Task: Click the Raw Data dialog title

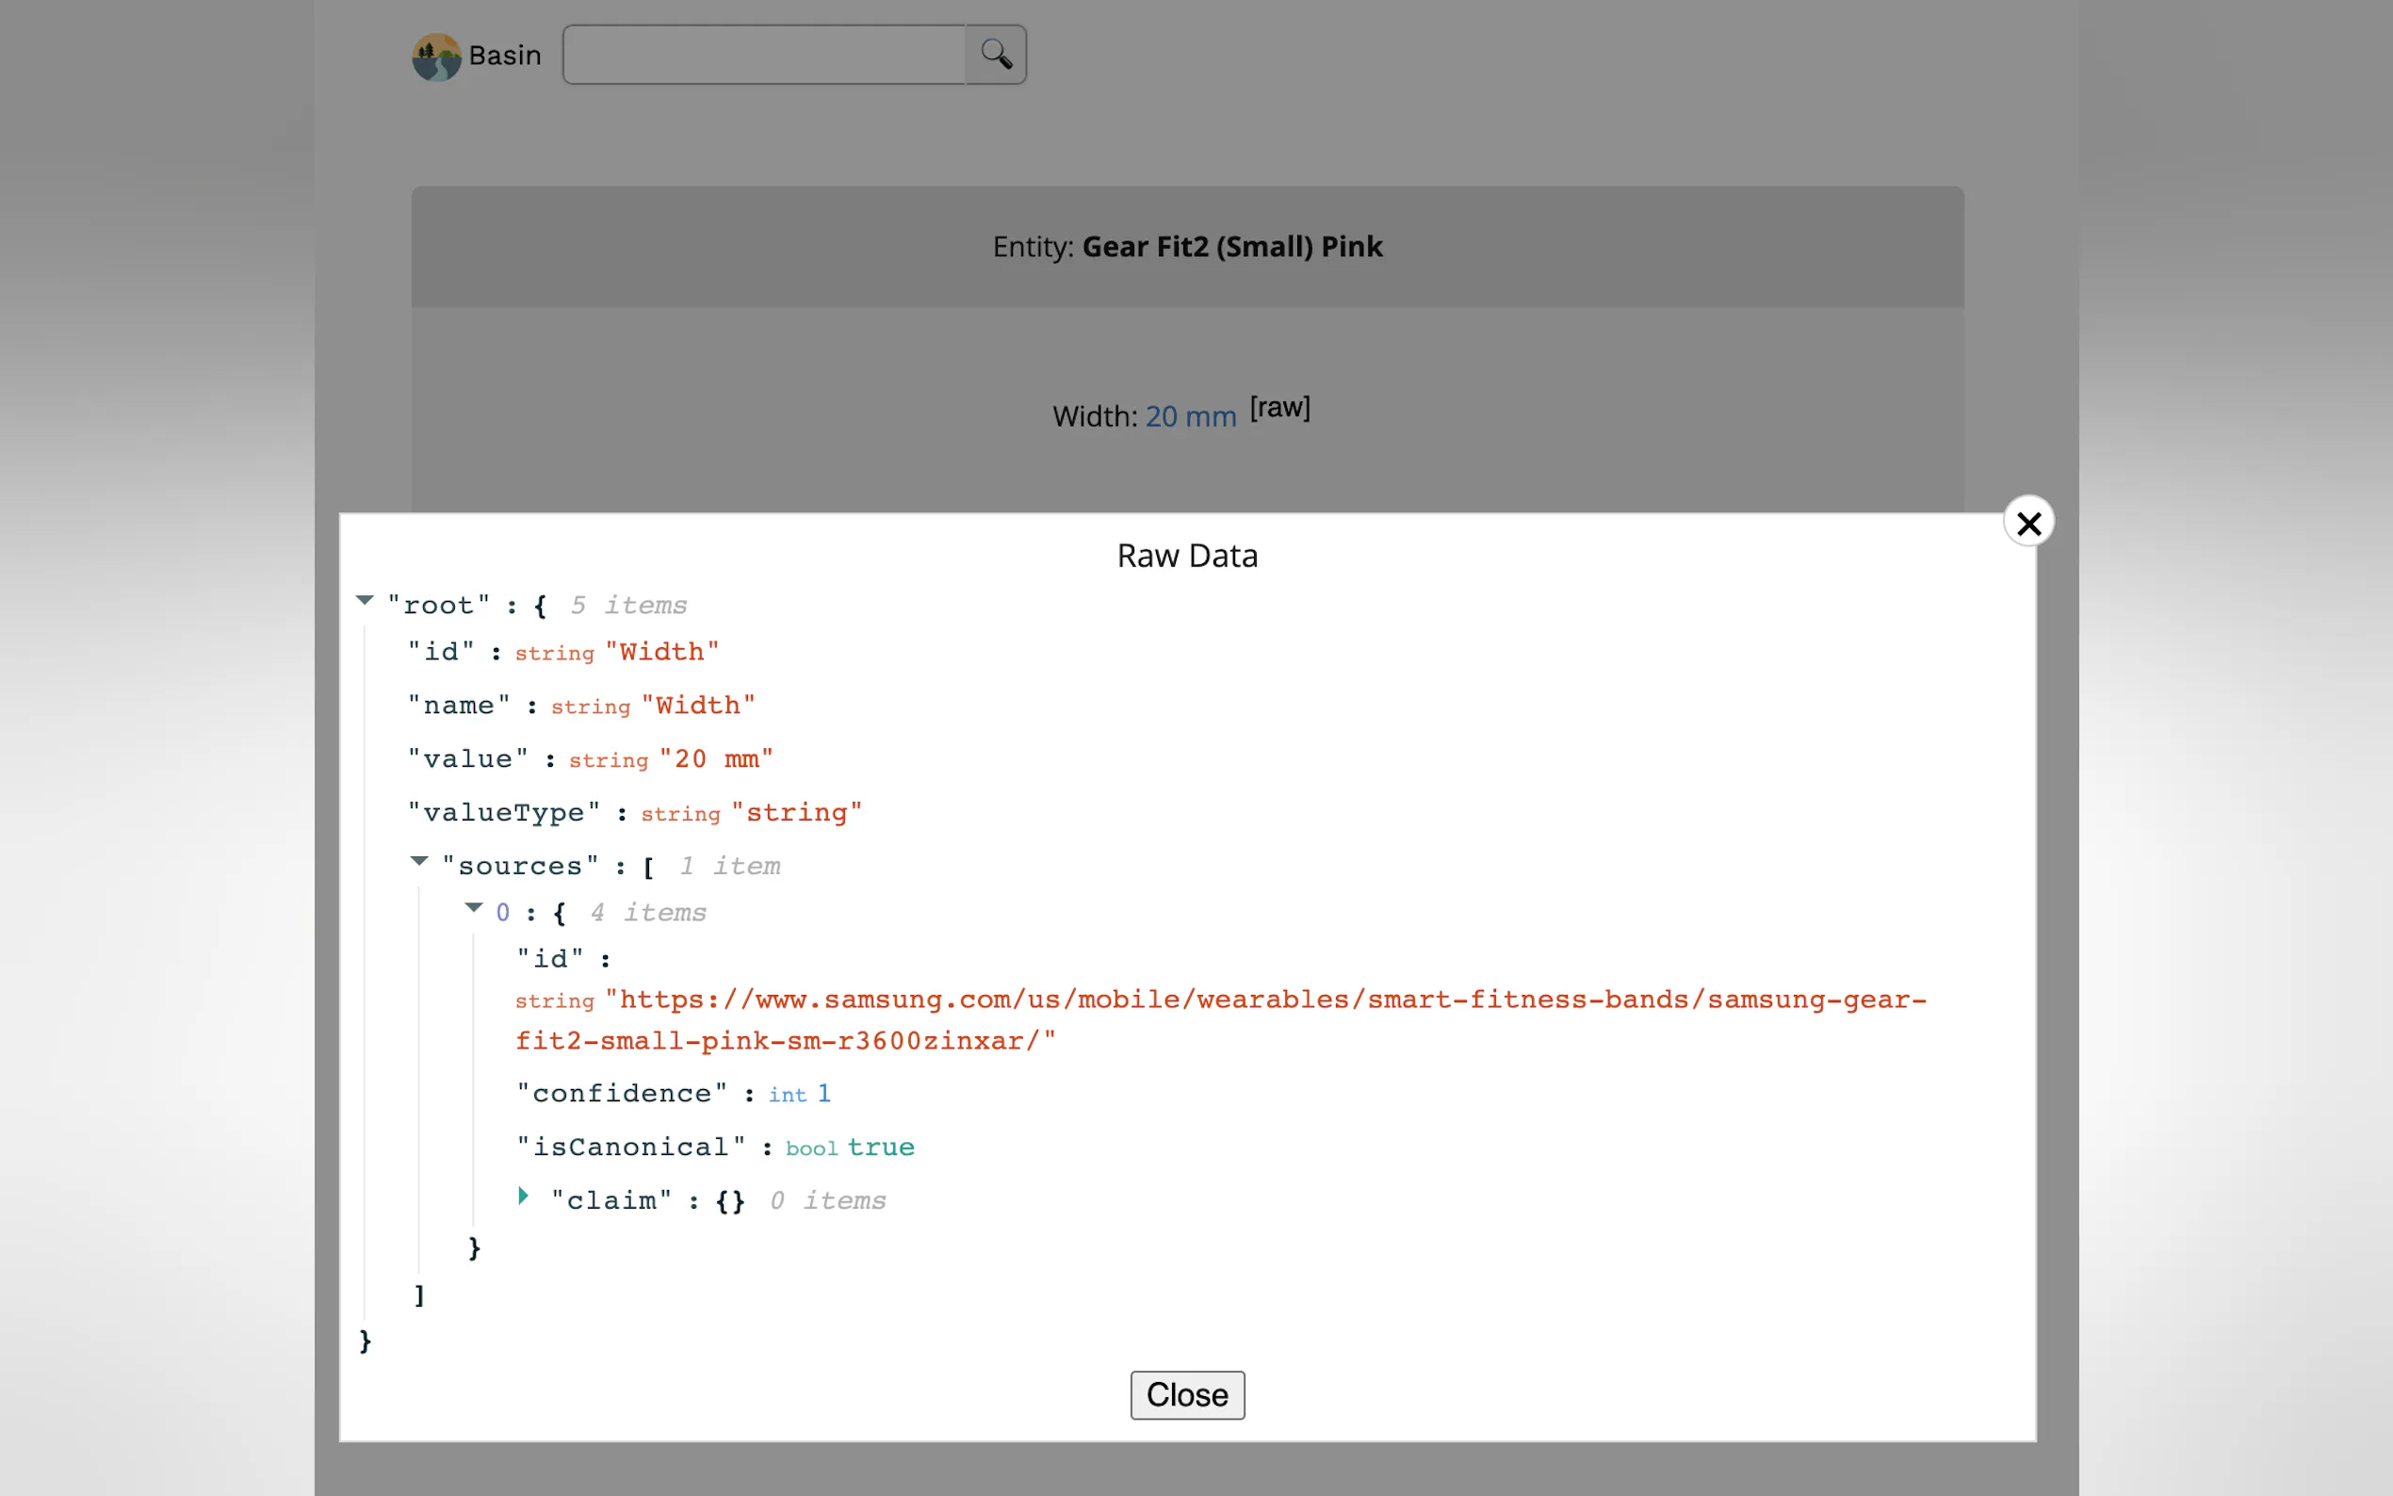Action: [1187, 556]
